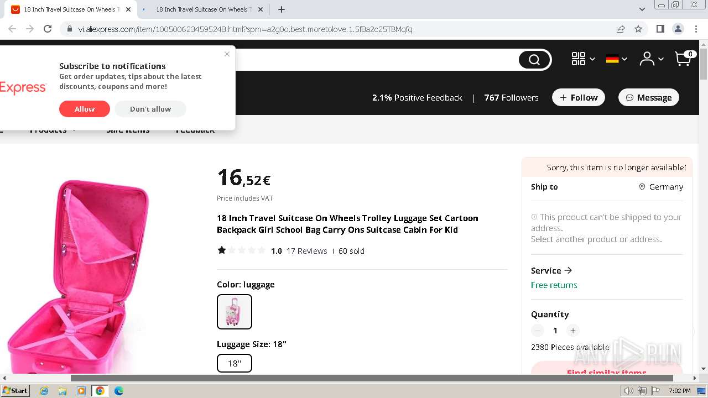
Task: Click the black search magnifier button
Action: tap(535, 60)
